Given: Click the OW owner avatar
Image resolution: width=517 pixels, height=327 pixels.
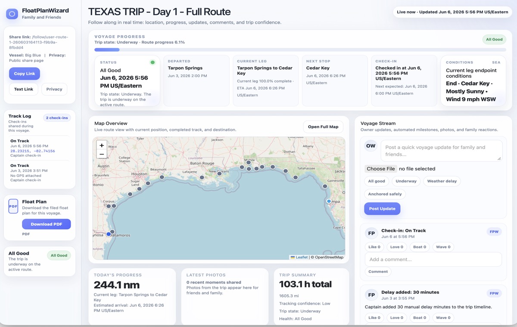Looking at the screenshot, I should (371, 146).
